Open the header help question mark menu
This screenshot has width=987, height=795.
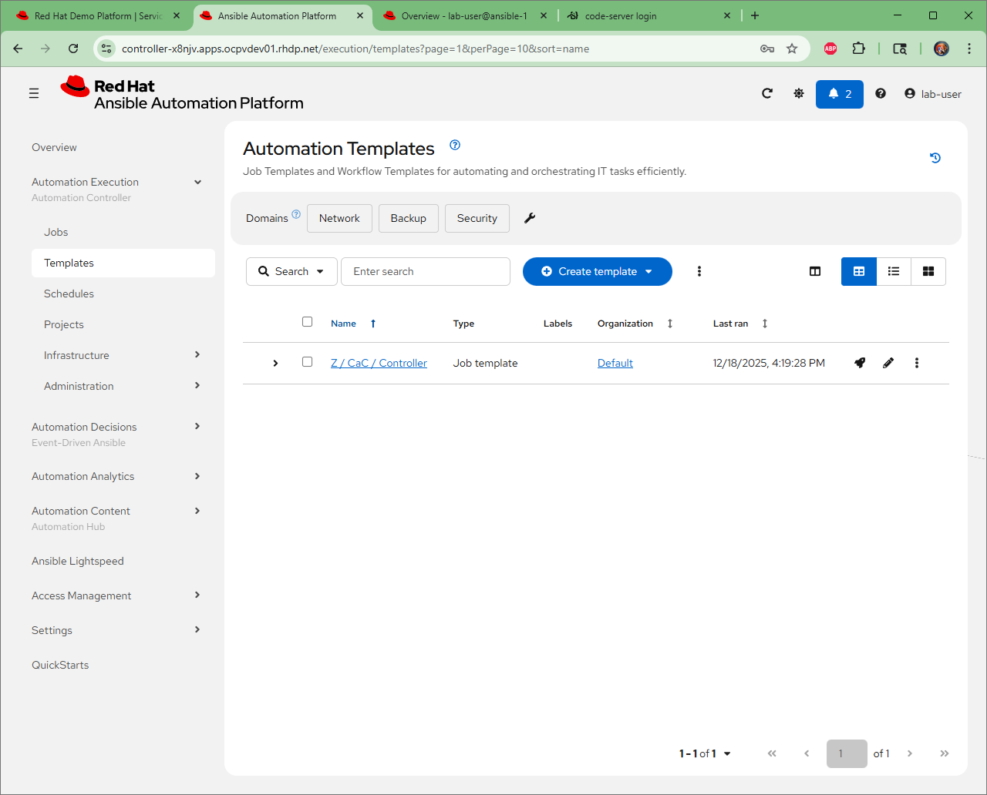click(x=881, y=93)
